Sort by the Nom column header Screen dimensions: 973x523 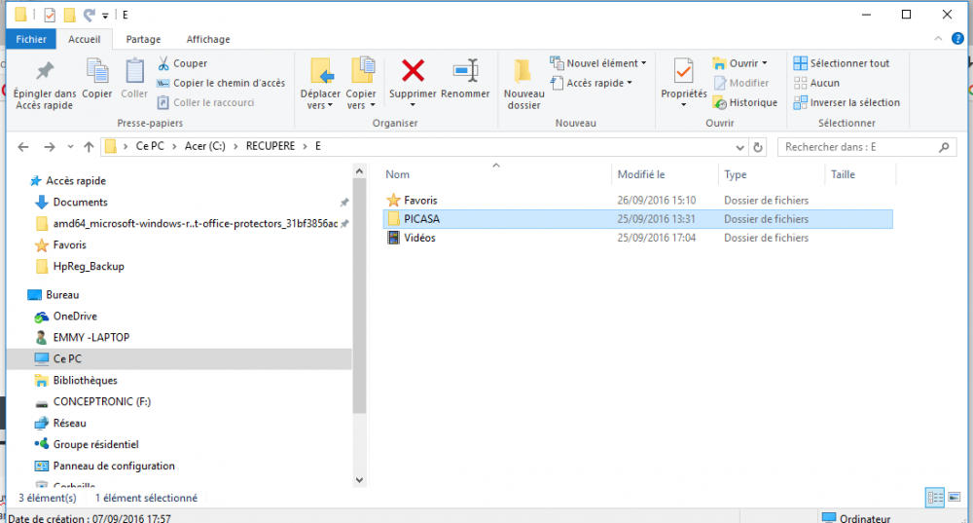pos(496,174)
